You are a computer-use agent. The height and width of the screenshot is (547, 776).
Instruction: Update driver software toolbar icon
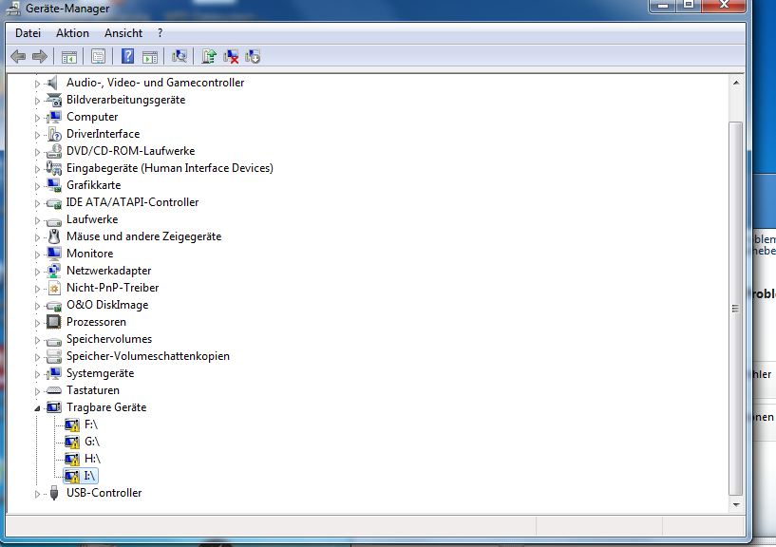pyautogui.click(x=209, y=56)
